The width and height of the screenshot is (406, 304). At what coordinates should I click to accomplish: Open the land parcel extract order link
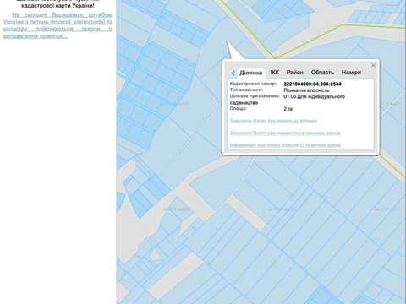click(x=273, y=121)
